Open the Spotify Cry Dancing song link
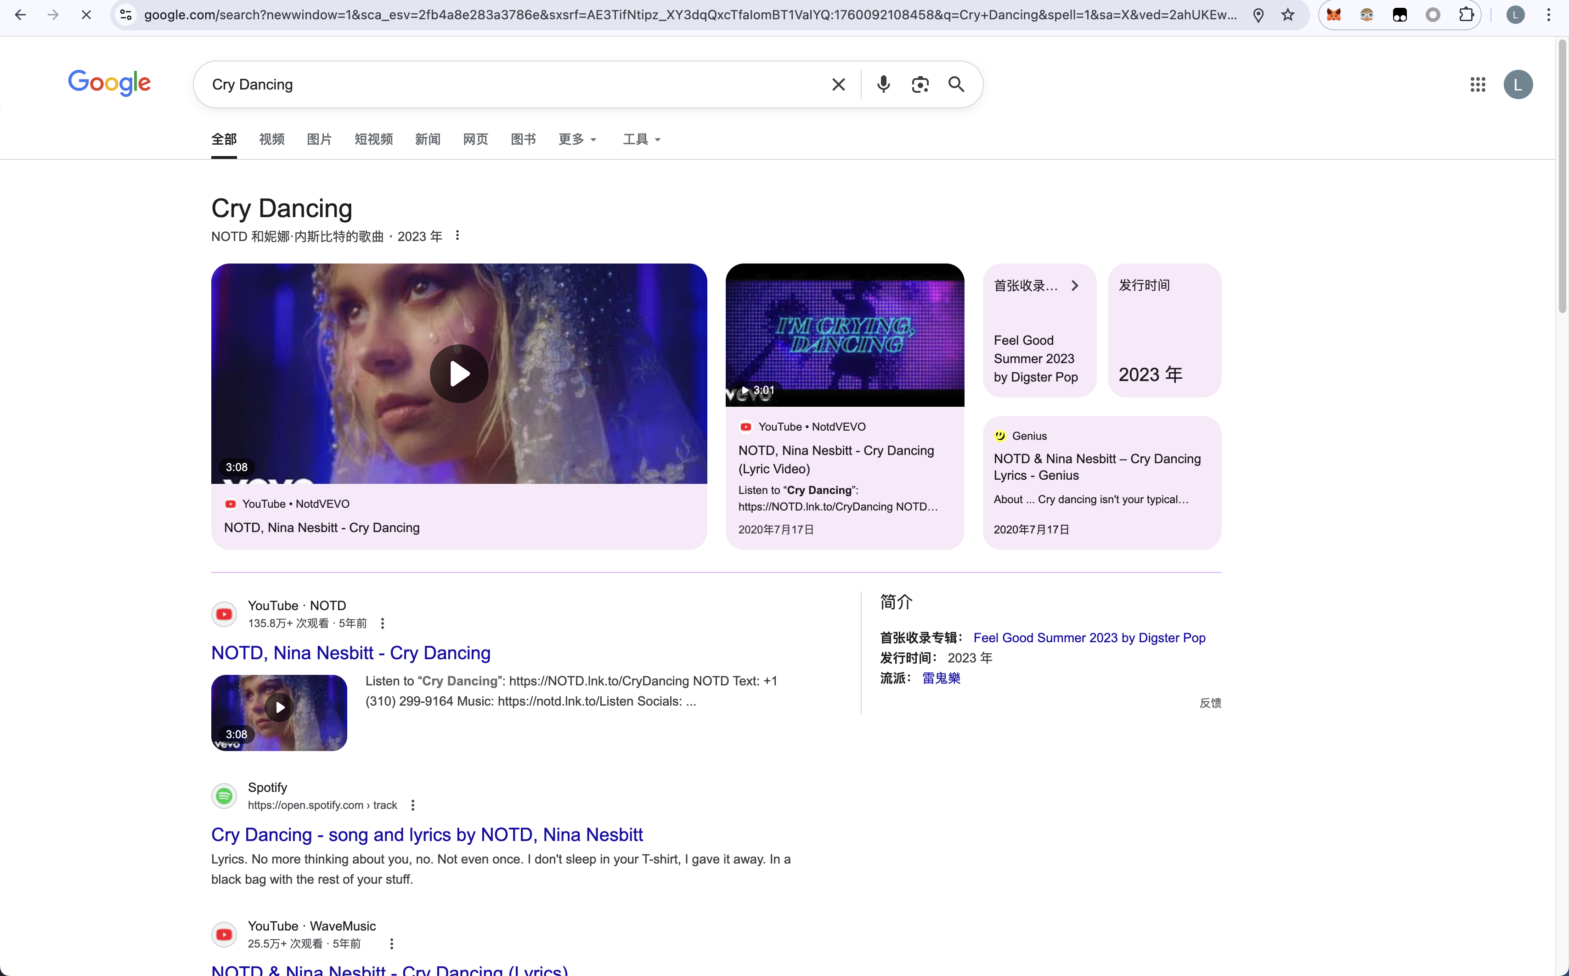The image size is (1569, 976). tap(427, 835)
